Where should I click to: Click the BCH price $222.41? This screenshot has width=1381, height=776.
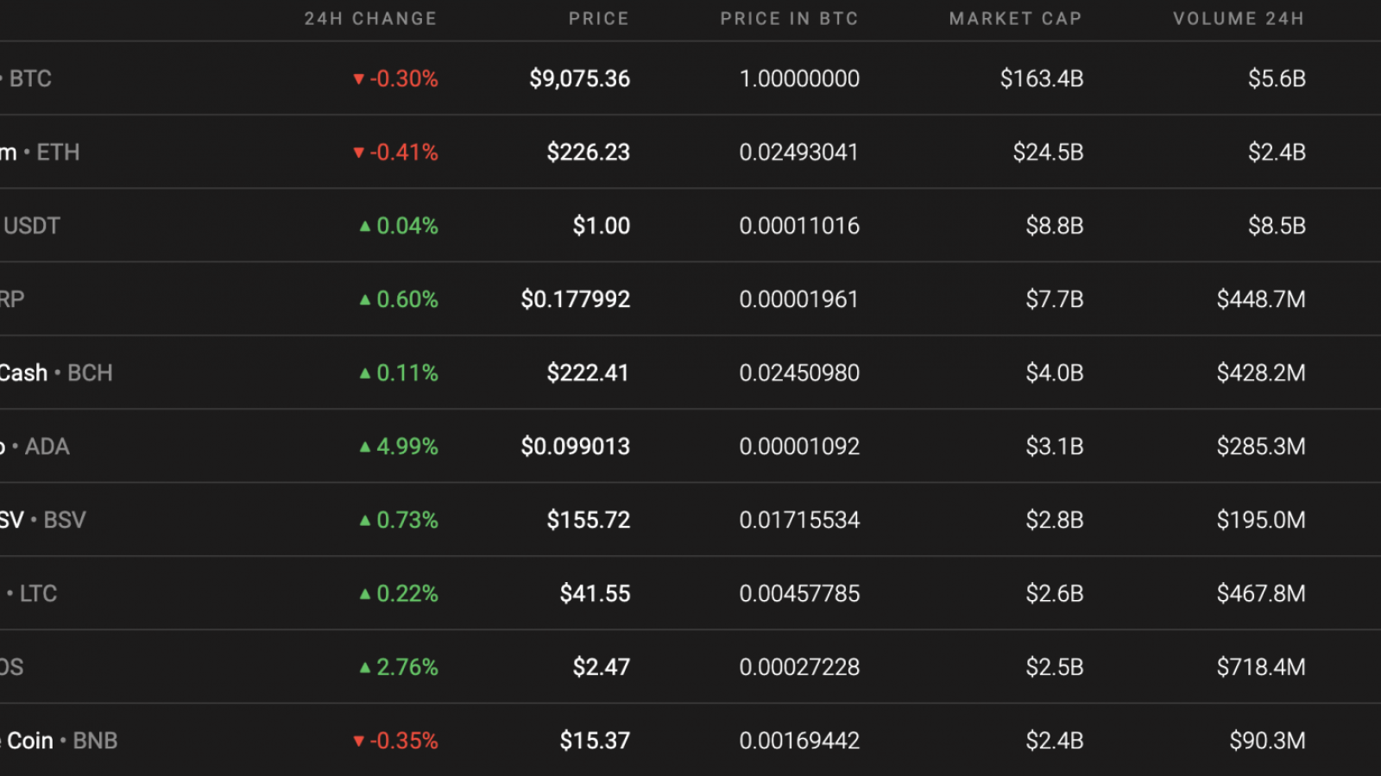[589, 373]
